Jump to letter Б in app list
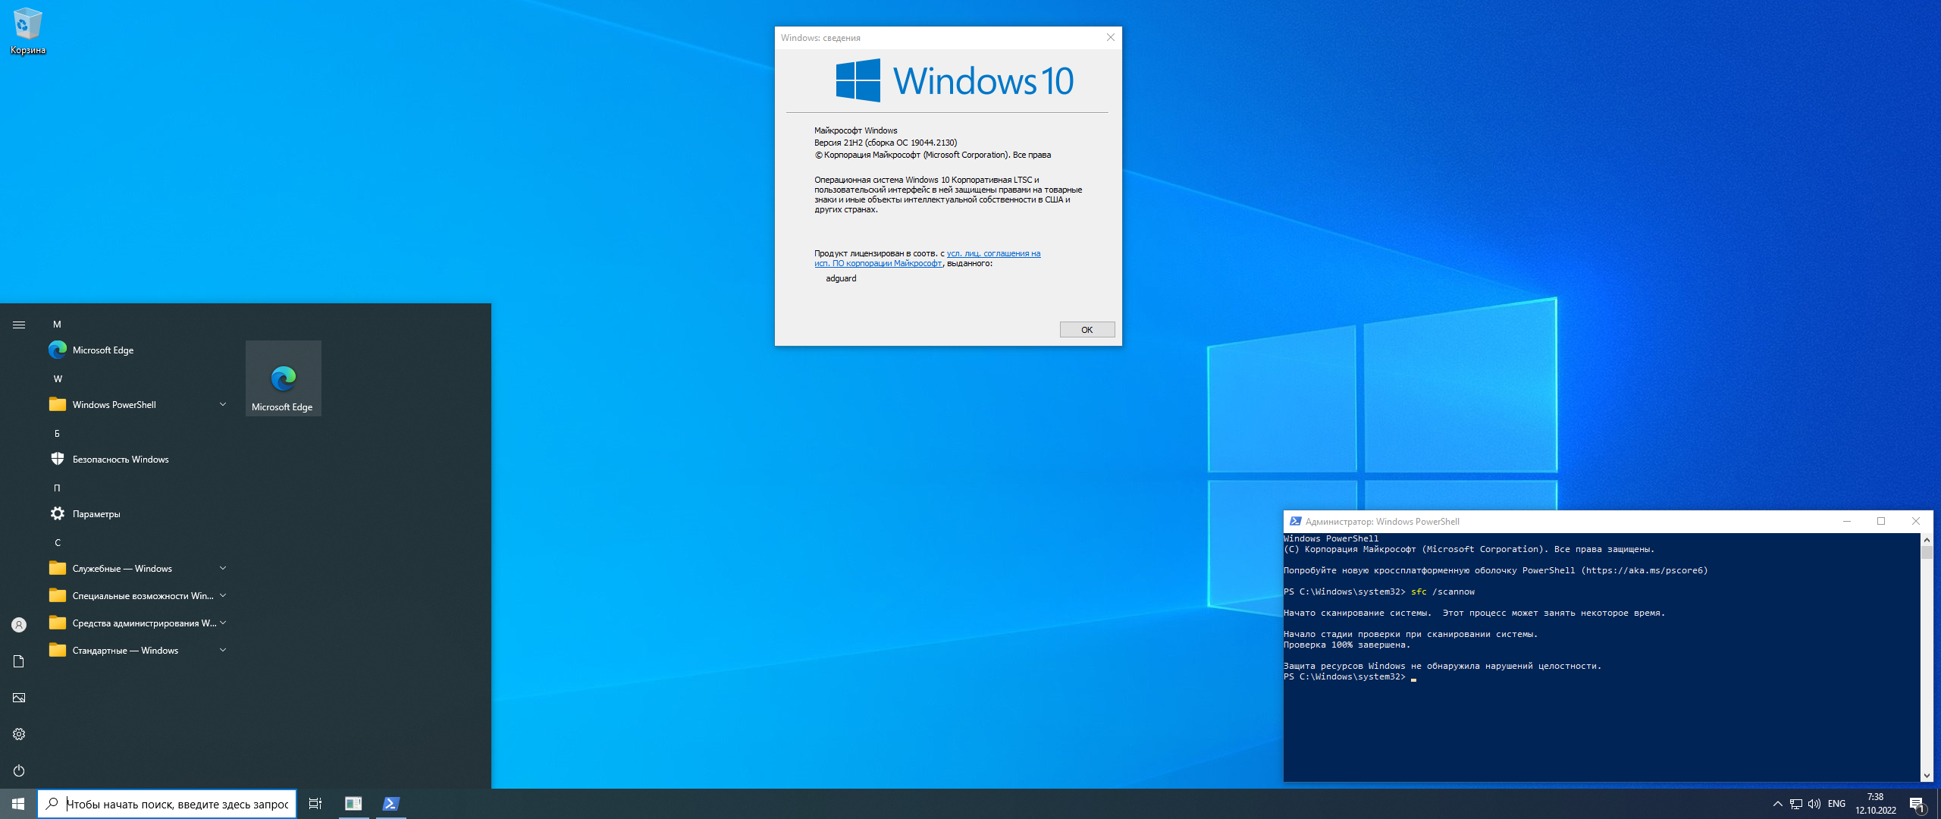 click(x=57, y=433)
